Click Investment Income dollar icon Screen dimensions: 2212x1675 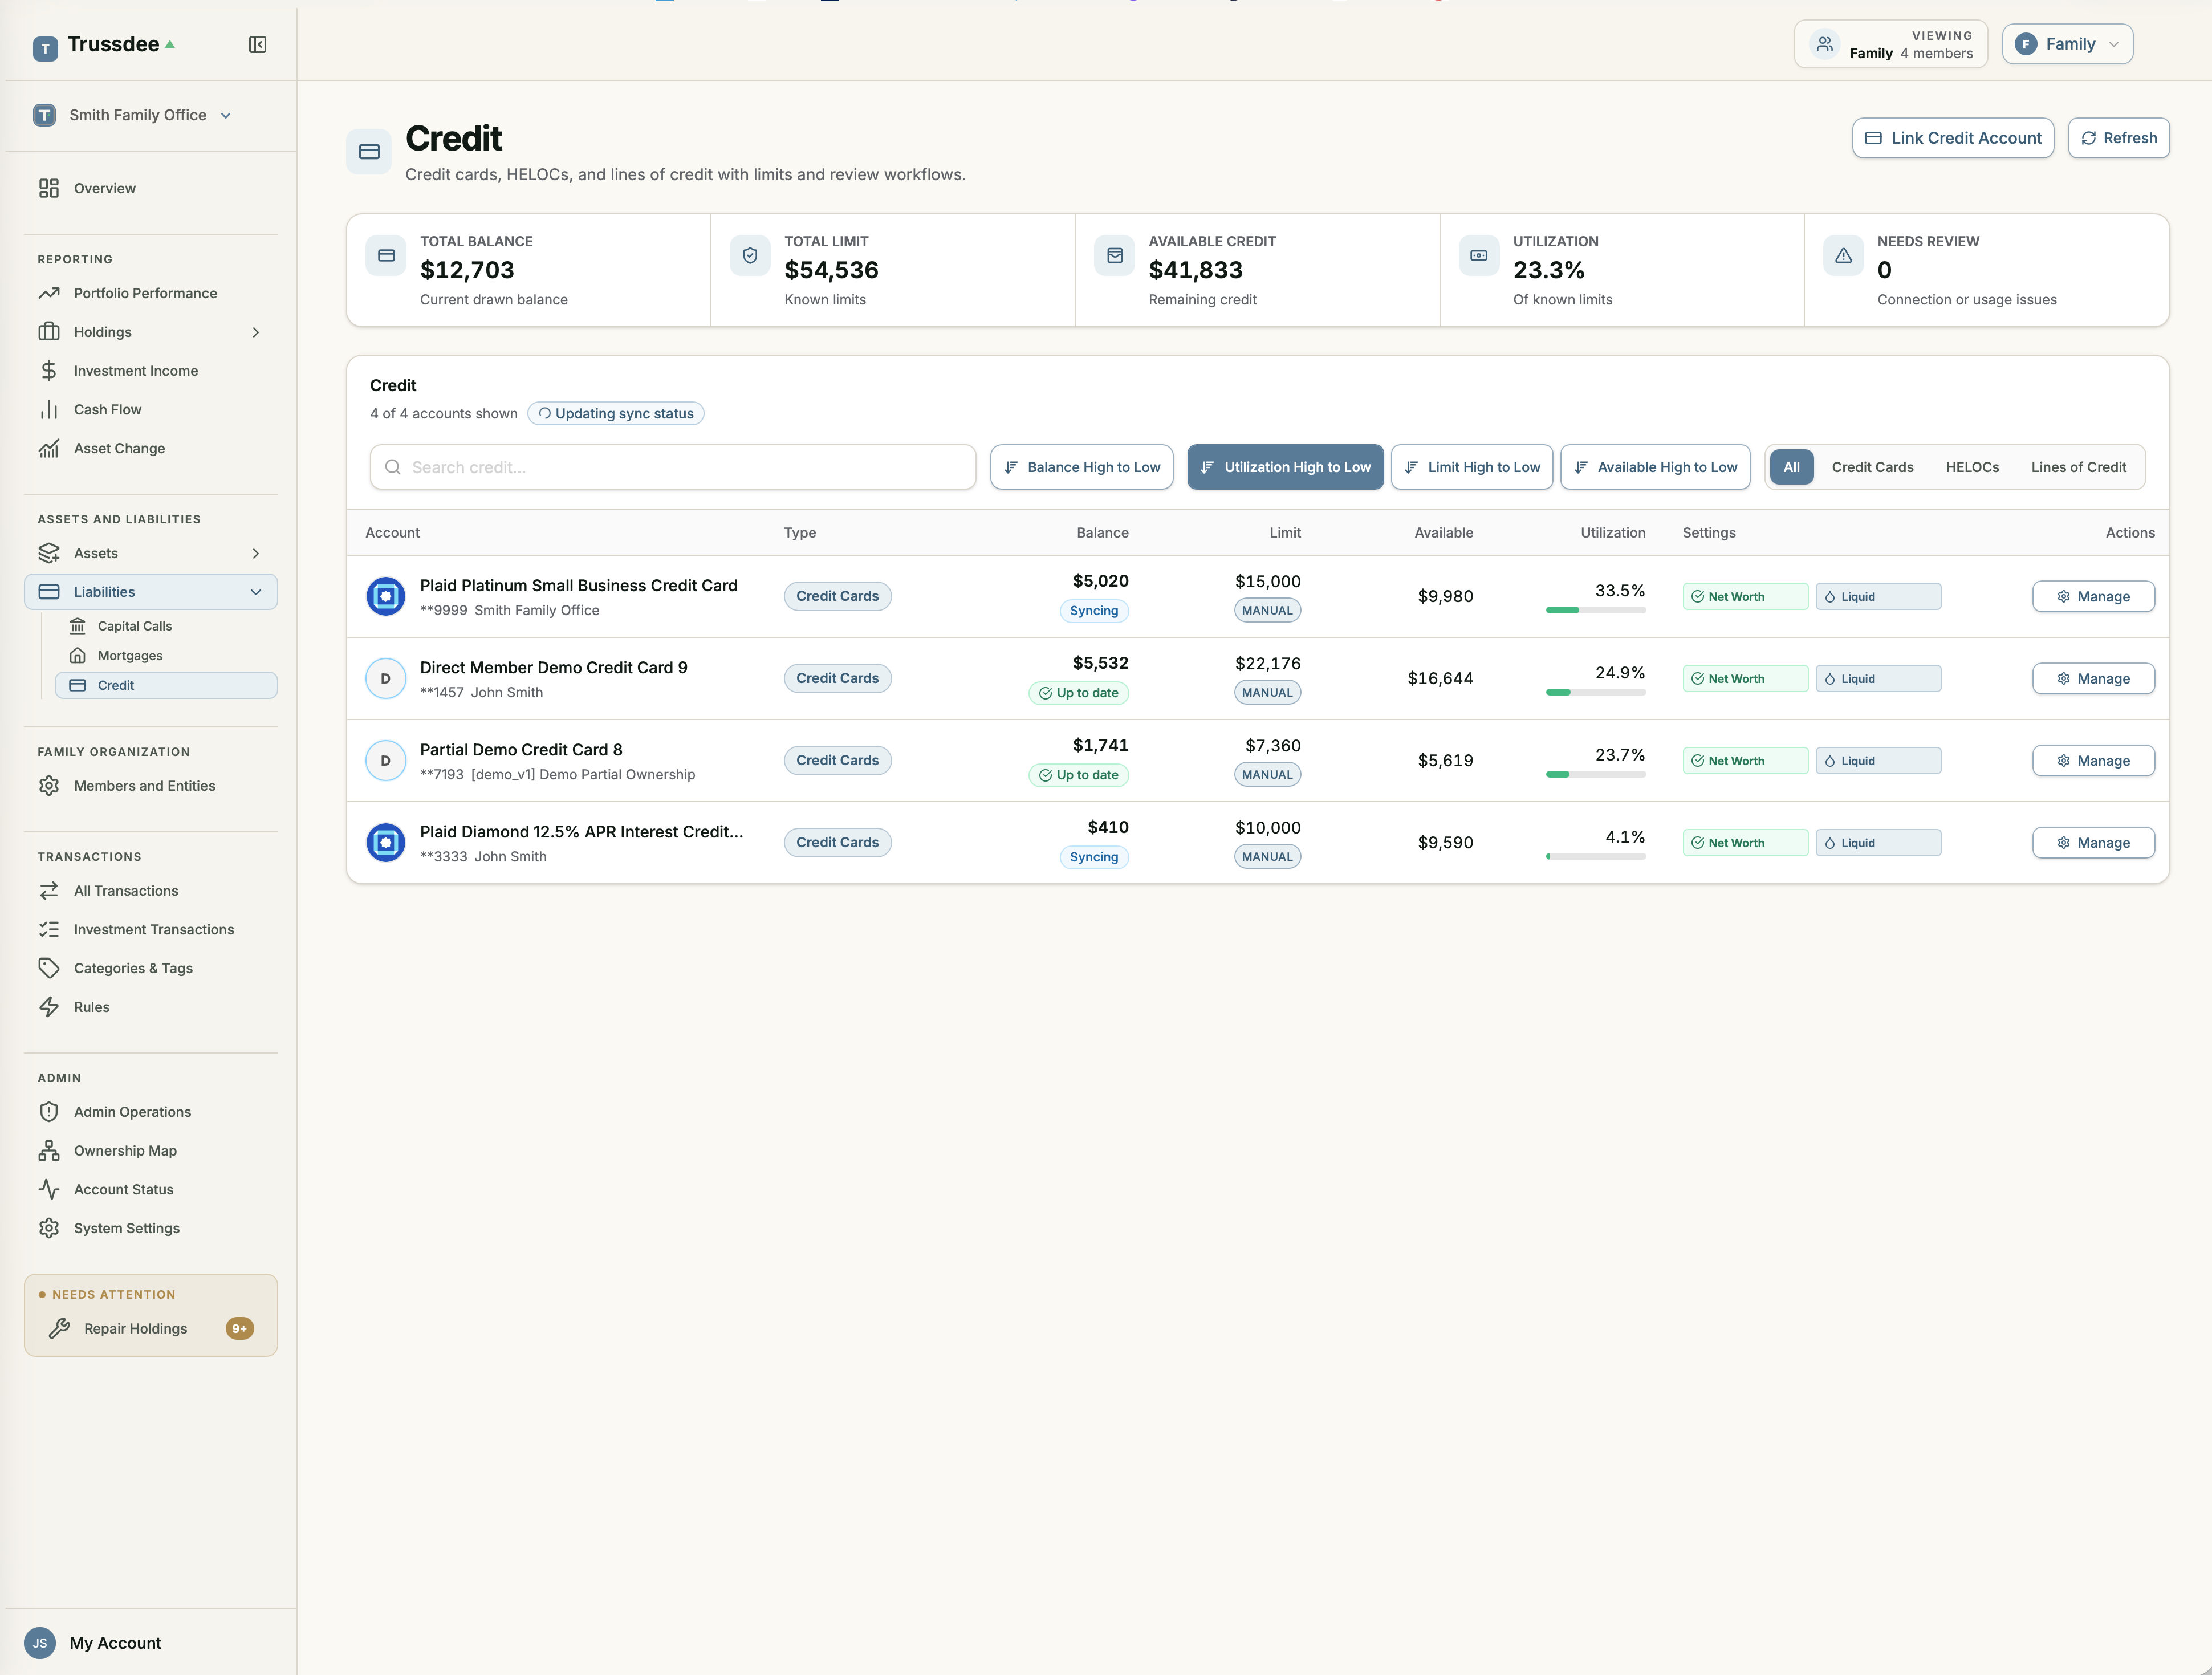49,371
